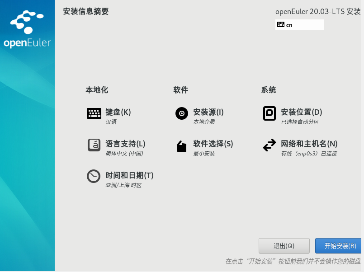Open the 网络和主机名(N) settings
The height and width of the screenshot is (272, 364).
(x=309, y=144)
